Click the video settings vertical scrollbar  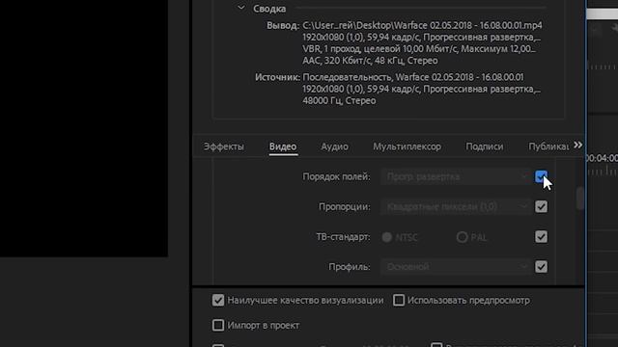pos(579,199)
